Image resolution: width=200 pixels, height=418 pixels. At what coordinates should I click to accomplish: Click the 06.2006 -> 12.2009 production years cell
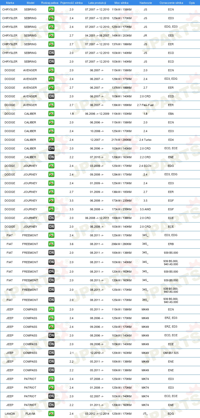point(97,114)
